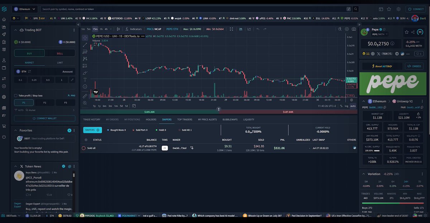Open the BUBBLEMAPS tab
430x223 pixels.
tap(230, 120)
